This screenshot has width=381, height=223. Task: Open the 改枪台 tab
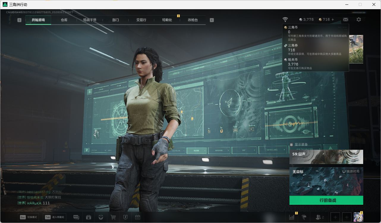click(193, 20)
